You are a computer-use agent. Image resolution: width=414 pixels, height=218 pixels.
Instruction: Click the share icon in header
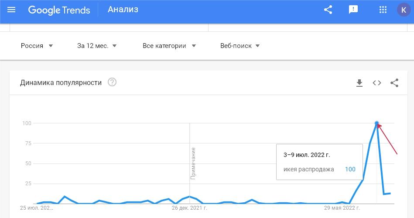pos(328,10)
